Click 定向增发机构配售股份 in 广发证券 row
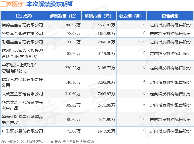Screen dimensions: 194x144 tap(170, 131)
